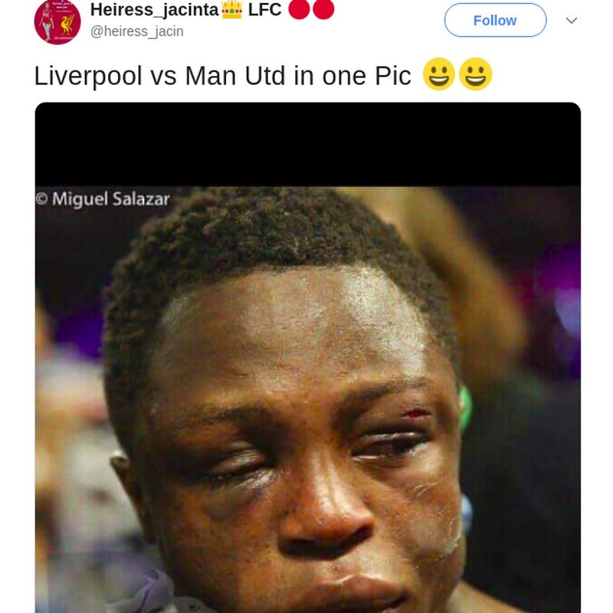Click the second grinning emoji in tweet
This screenshot has height=613, width=613.
[475, 74]
